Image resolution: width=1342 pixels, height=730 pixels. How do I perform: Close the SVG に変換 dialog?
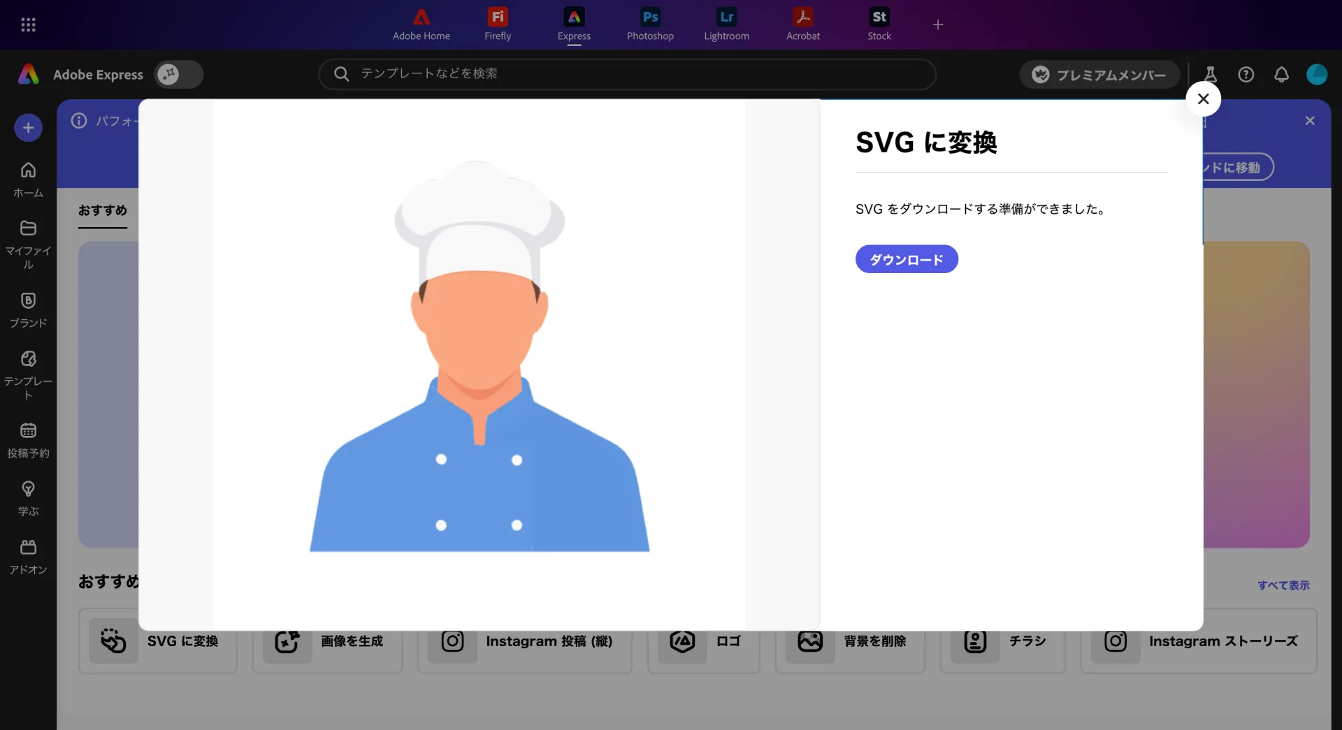[x=1203, y=99]
